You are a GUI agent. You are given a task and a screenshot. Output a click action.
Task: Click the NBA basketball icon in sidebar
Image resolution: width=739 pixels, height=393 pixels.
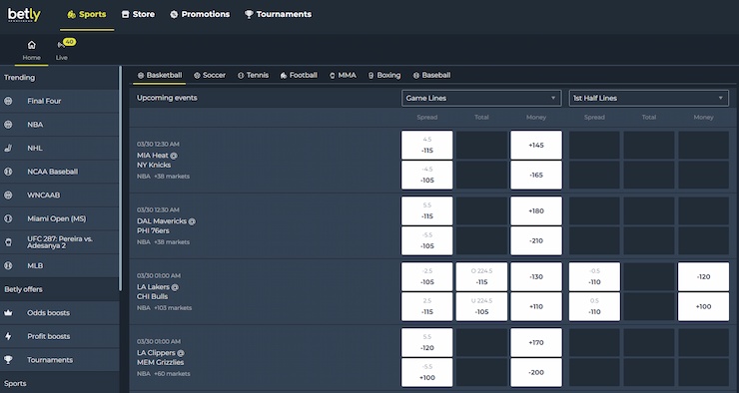click(x=8, y=125)
